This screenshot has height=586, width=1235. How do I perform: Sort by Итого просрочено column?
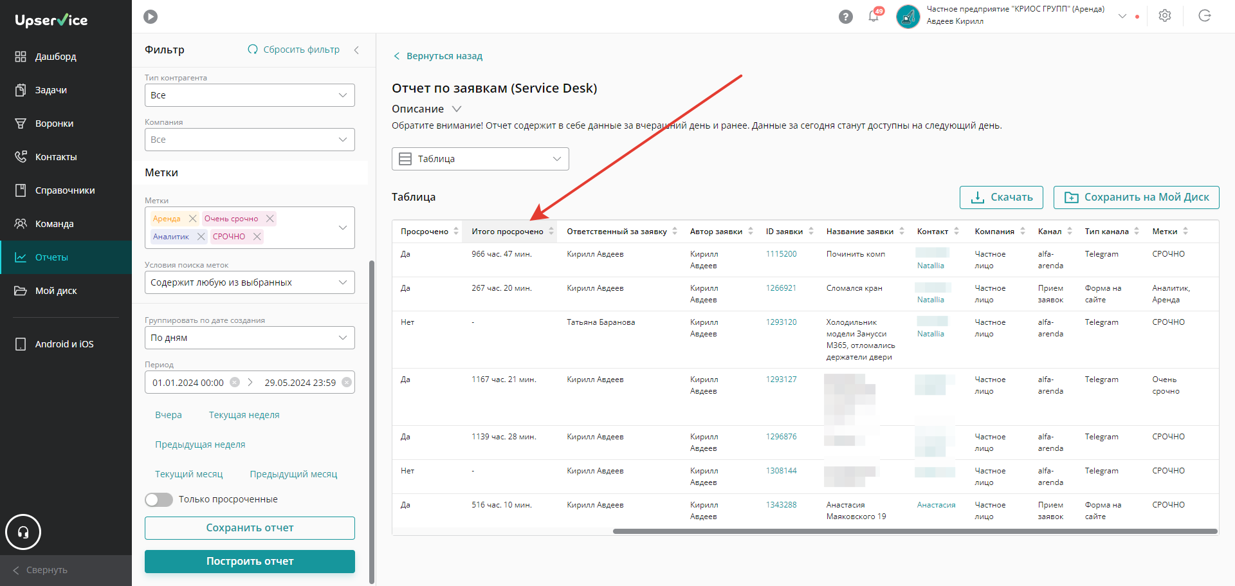point(551,231)
